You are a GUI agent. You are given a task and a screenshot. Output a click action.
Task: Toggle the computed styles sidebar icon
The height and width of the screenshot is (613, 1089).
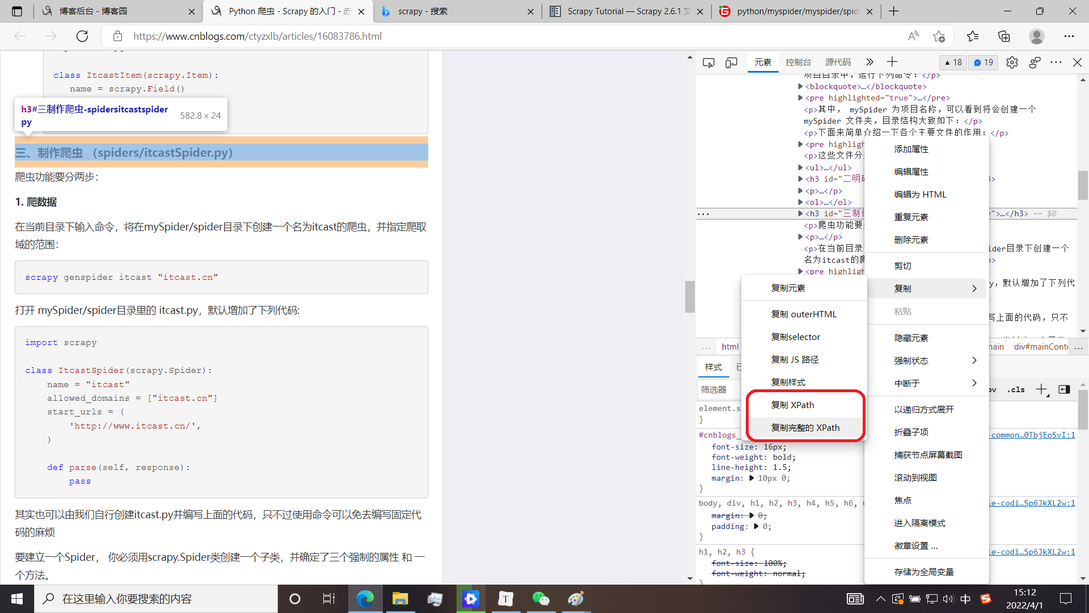[x=1064, y=389]
